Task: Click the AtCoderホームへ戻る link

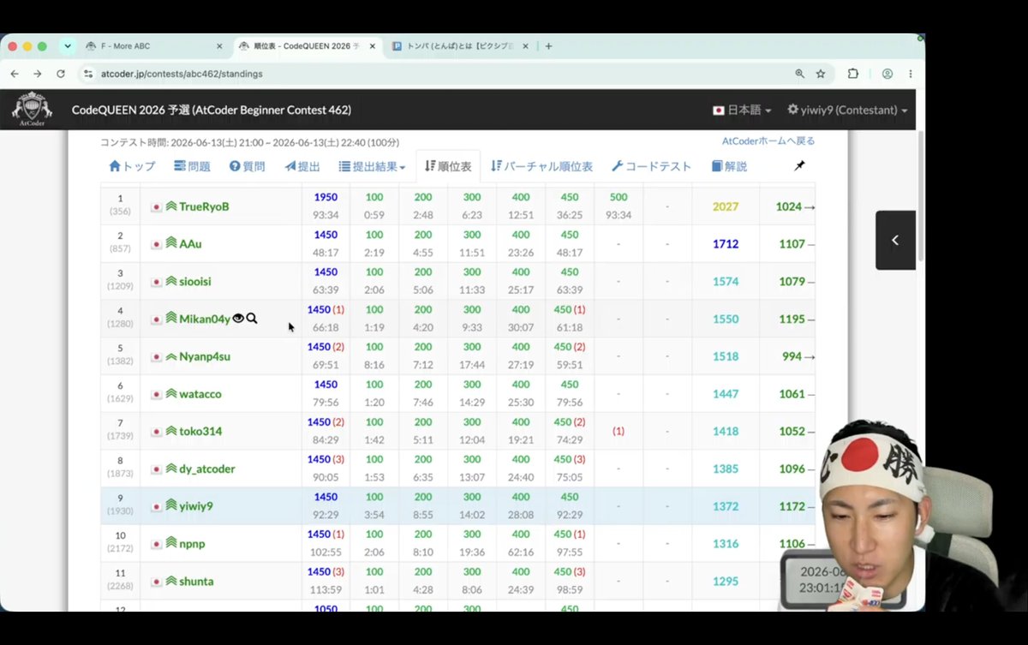Action: point(768,141)
